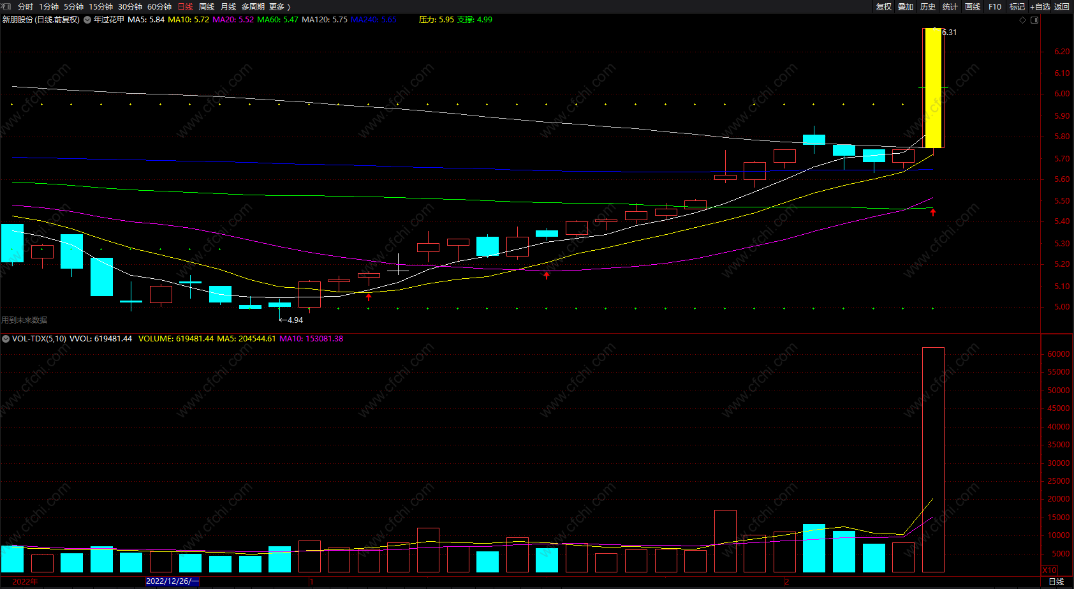The height and width of the screenshot is (589, 1074).
Task: Click the 2022年 year label on timeline
Action: [x=25, y=581]
